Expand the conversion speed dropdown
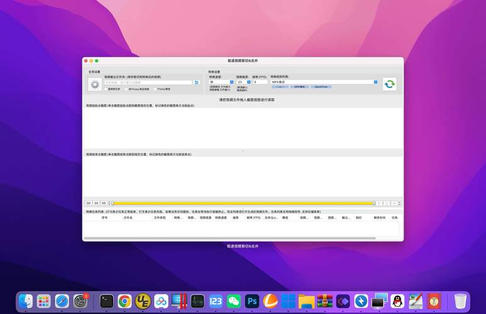The height and width of the screenshot is (314, 486). pos(231,82)
